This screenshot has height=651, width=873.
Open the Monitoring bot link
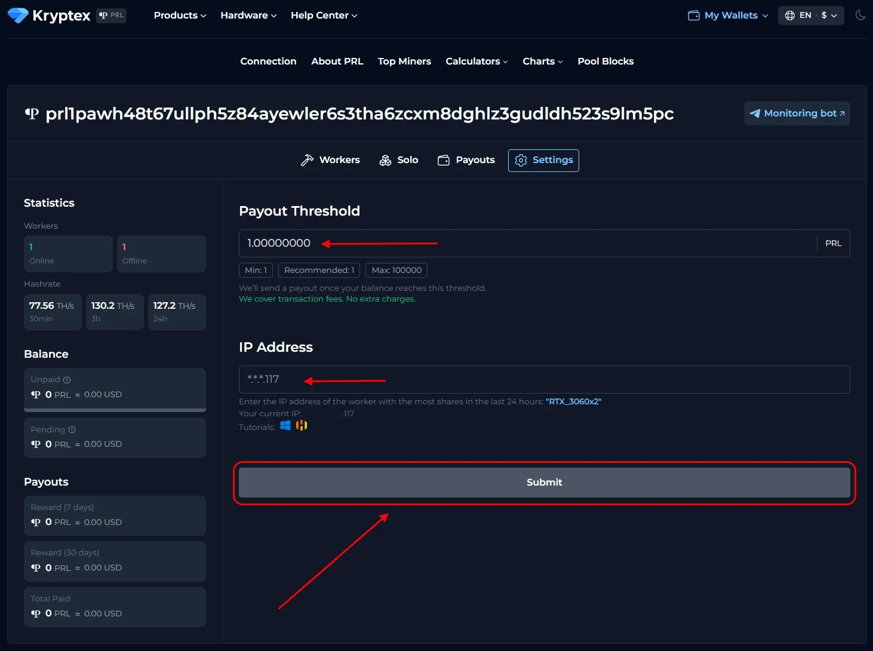tap(797, 113)
